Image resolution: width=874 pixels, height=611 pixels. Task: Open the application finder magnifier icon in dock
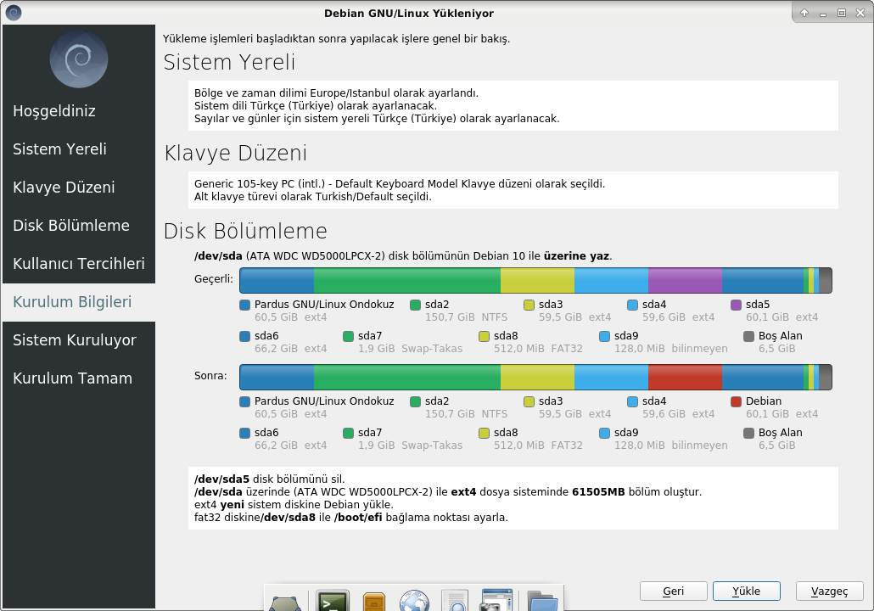coord(455,601)
